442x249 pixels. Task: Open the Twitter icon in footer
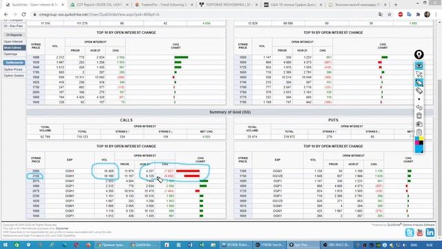point(410,232)
